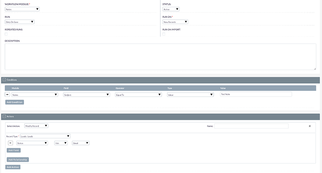The image size is (322, 173).
Task: Click the Add Condition button
Action: coord(14,102)
